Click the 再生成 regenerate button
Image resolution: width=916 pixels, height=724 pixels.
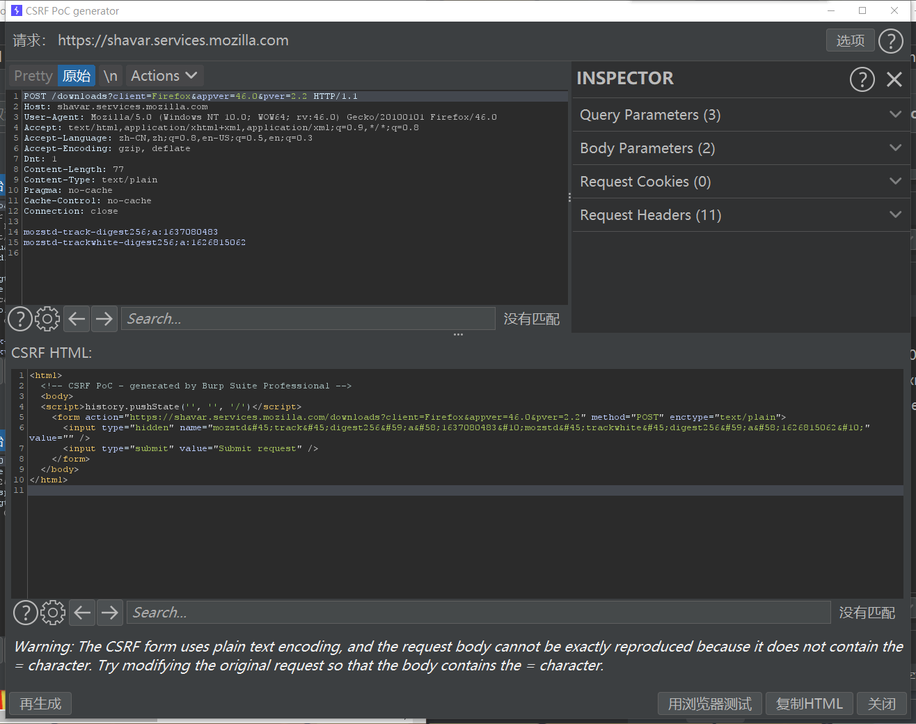(x=40, y=704)
